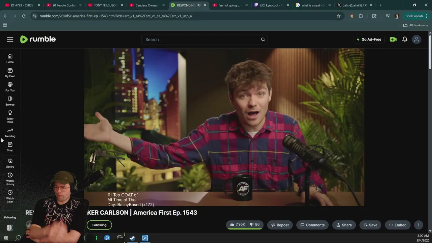432x243 pixels.
Task: Close the Candace Owens tab
Action: [163, 5]
